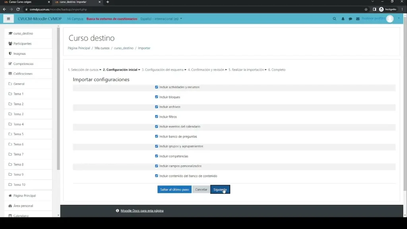Open the browser three-dot menu
This screenshot has width=407, height=229.
click(402, 9)
